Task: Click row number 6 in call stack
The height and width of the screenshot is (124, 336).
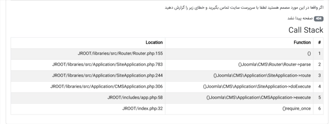Action: point(319,109)
